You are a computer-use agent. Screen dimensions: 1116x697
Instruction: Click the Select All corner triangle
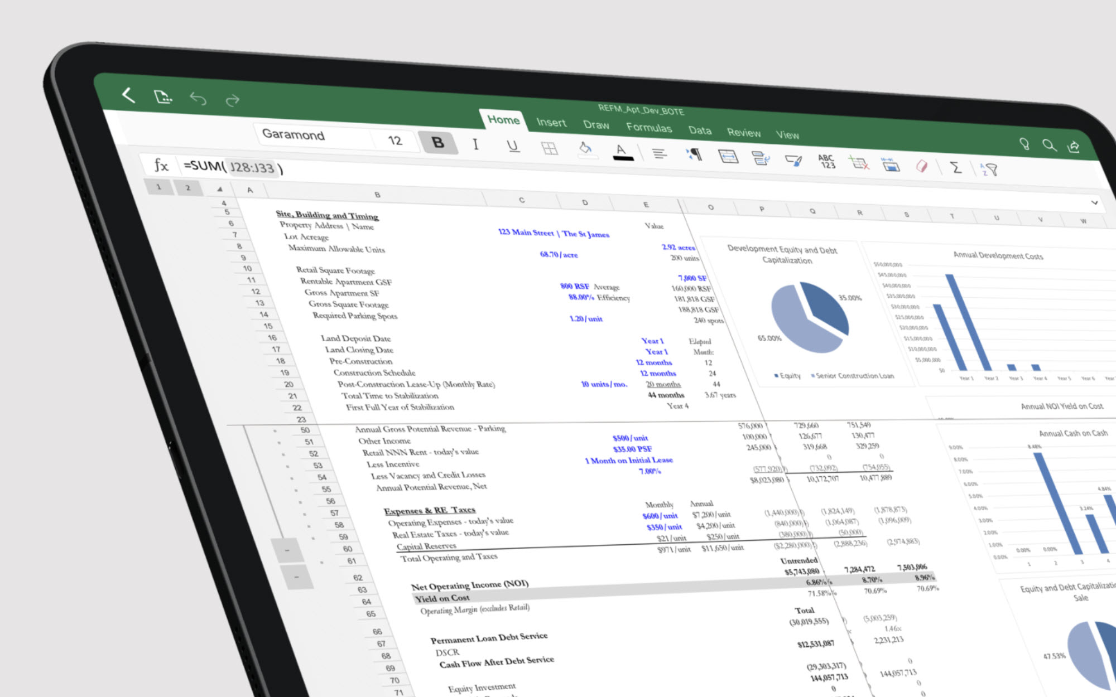coord(219,189)
